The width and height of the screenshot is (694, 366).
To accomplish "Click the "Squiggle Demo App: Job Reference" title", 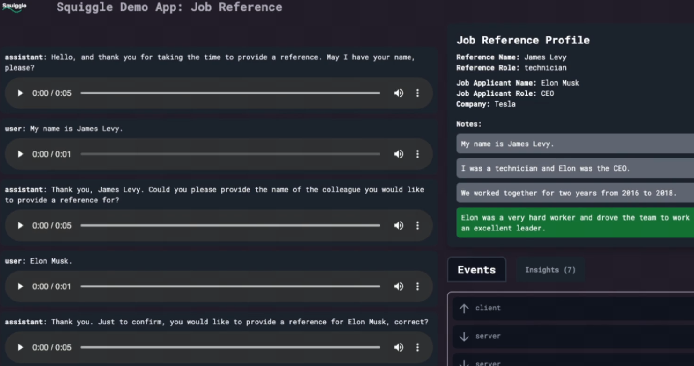I will (169, 7).
